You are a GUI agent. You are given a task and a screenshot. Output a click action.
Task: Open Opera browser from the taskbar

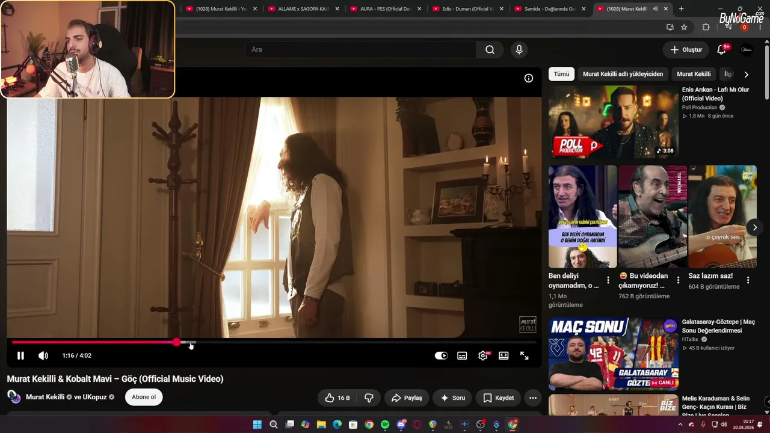coord(417,425)
